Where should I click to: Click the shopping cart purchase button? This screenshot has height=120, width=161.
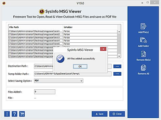pos(22,114)
